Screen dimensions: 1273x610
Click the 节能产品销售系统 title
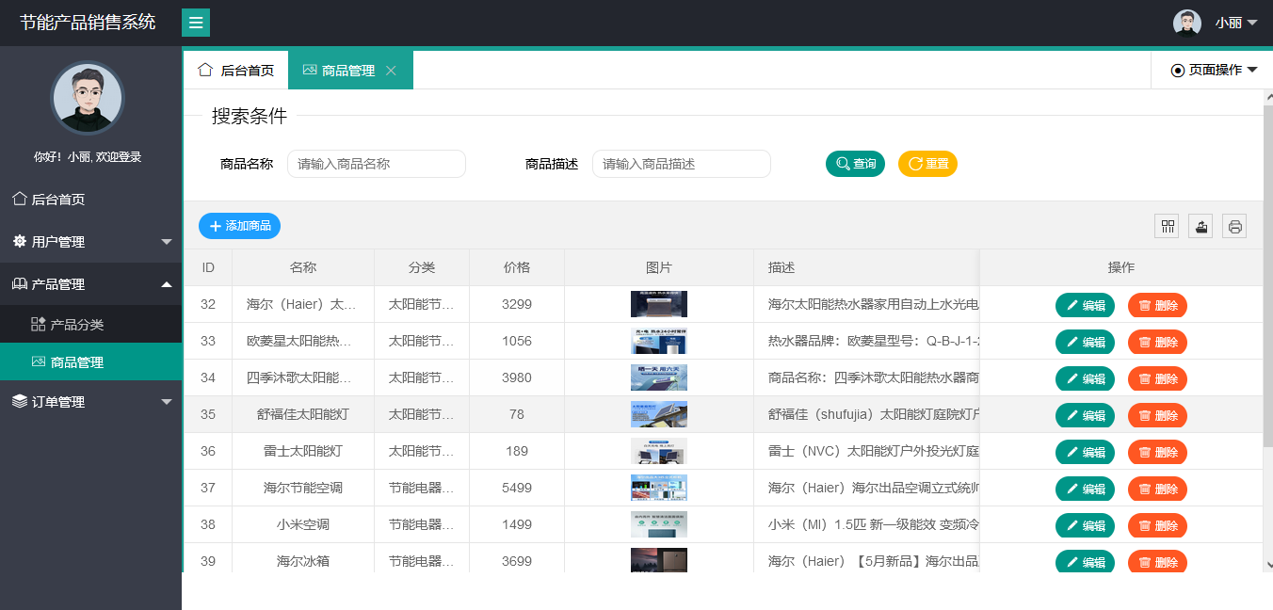88,22
